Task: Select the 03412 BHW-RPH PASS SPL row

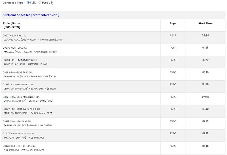Action: point(113,123)
